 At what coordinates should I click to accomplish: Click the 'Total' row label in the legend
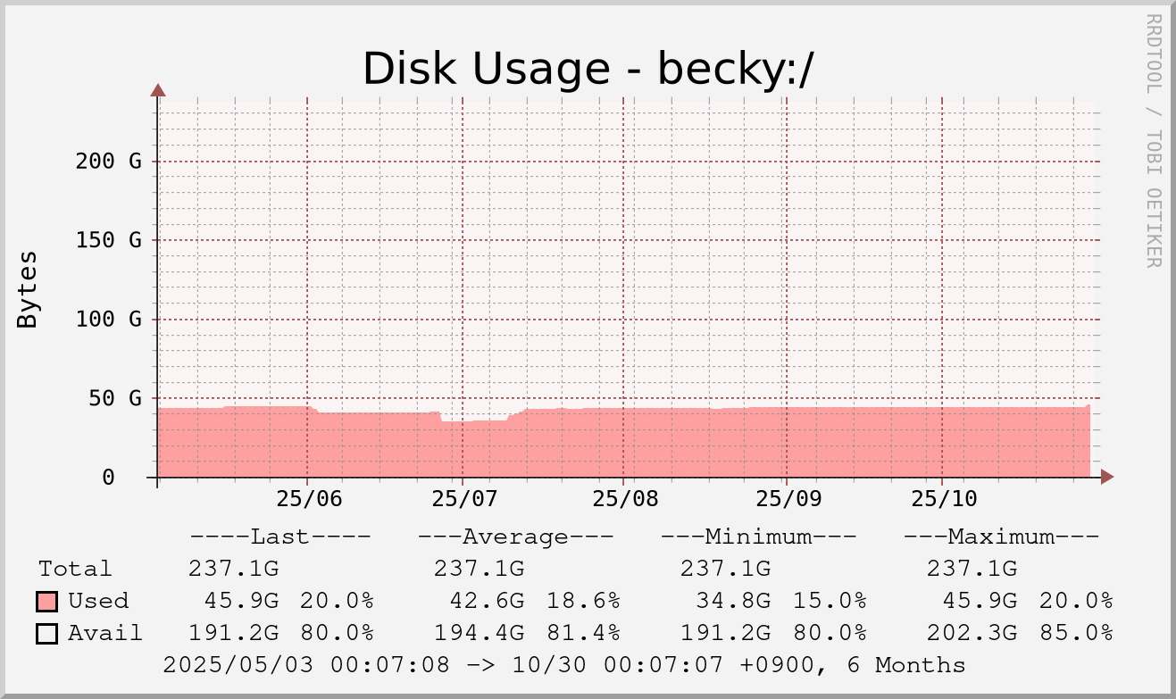point(75,569)
